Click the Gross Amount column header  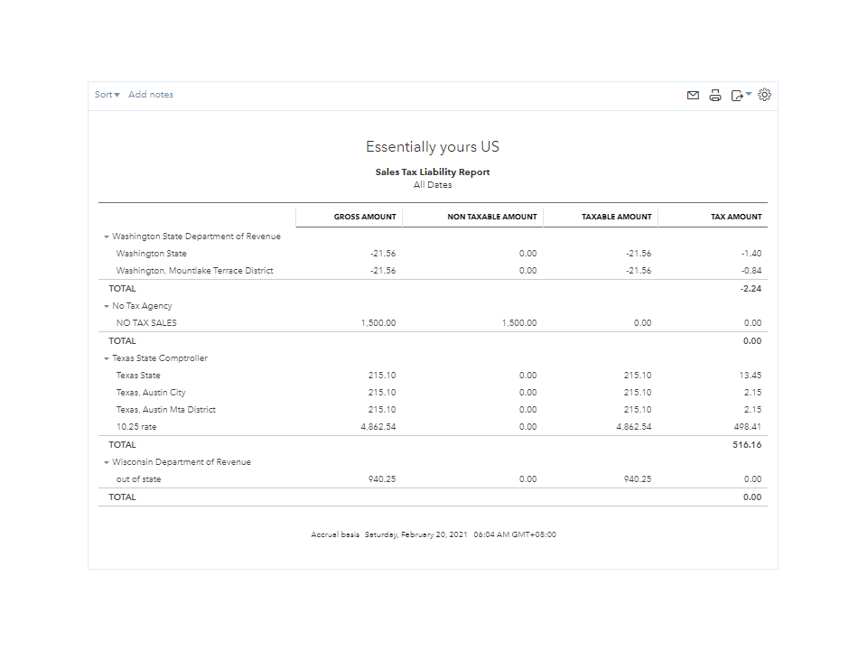coord(365,217)
